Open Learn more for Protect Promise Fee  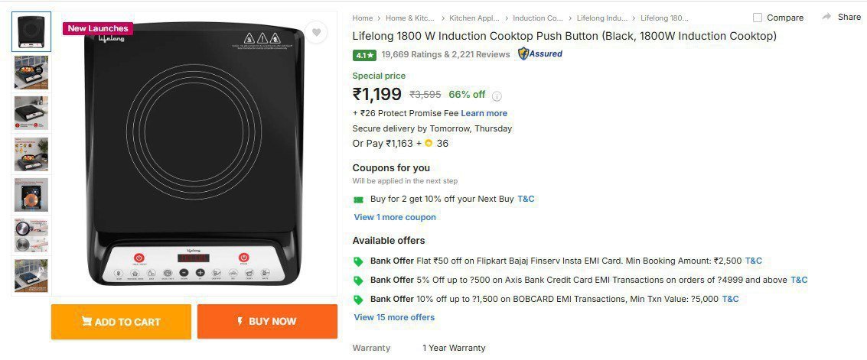pyautogui.click(x=484, y=113)
